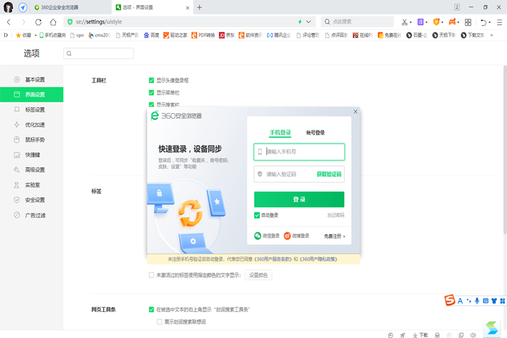Screen dimensions: 507x338
Task: Toggle the bookmarks sidebar arrow icon
Action: tap(6, 35)
